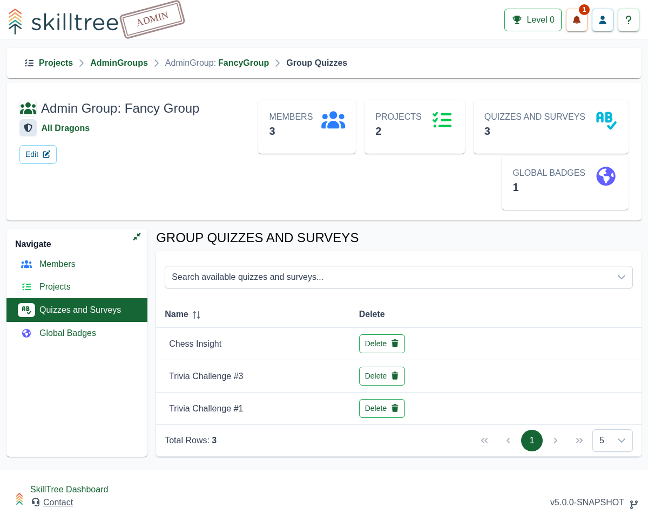Click the Admin Group people icon in header

28,108
